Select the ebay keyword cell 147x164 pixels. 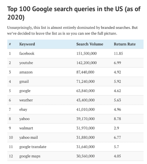pos(23,109)
